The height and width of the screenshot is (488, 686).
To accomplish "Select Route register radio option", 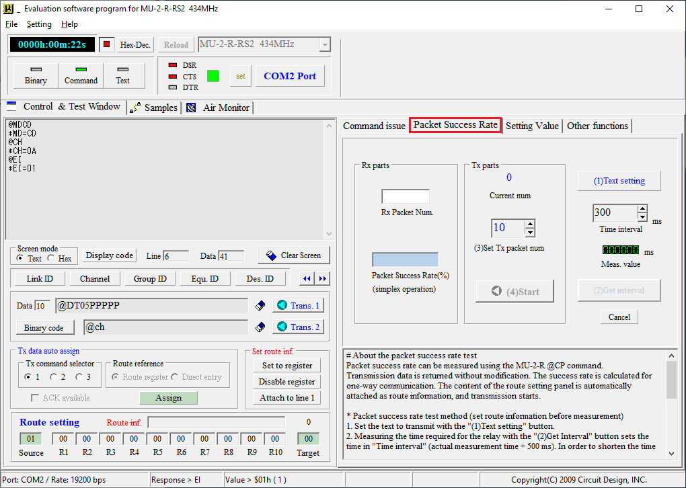I will 116,377.
